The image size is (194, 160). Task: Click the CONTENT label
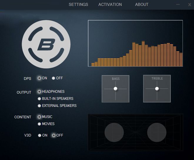tap(23, 117)
